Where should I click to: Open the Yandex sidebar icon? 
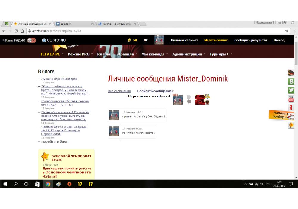tap(291, 108)
